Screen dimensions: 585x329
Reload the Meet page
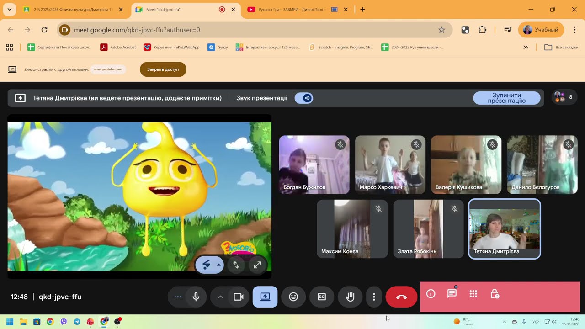[44, 30]
